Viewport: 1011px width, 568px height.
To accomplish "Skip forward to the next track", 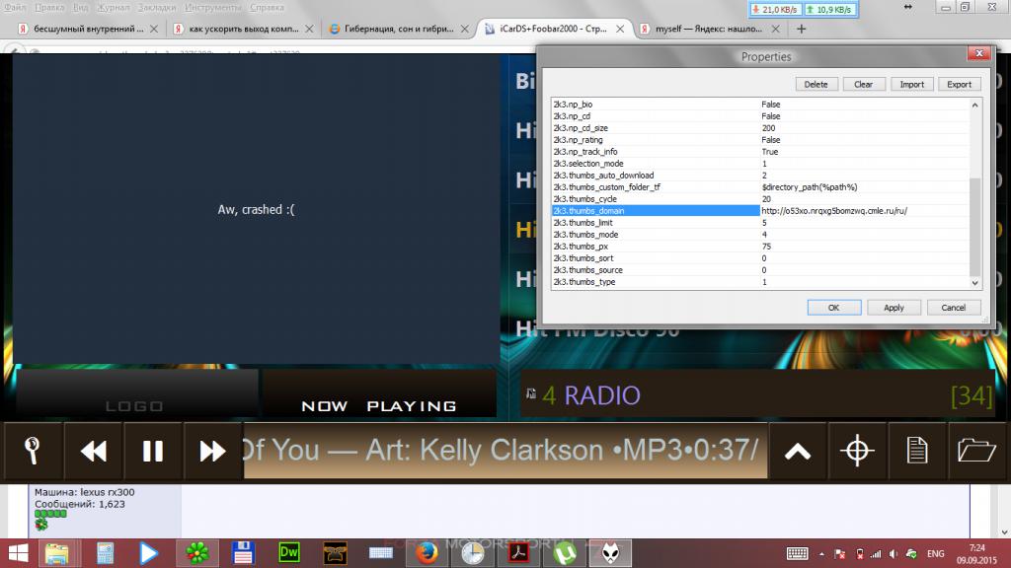I will point(212,451).
